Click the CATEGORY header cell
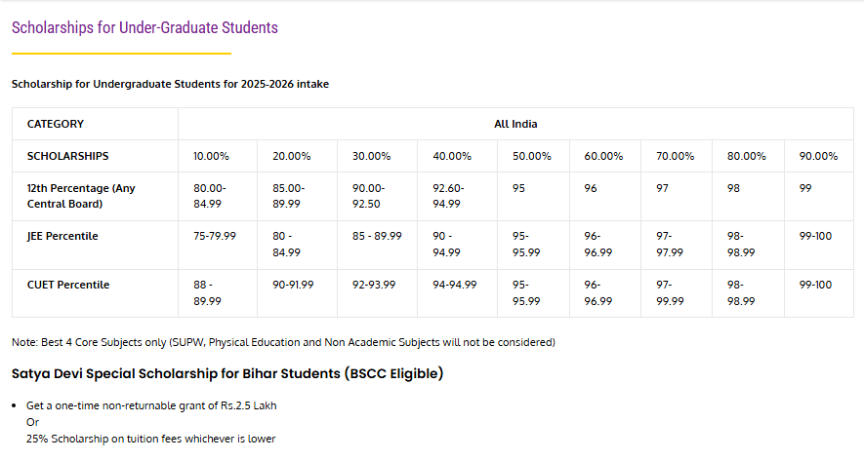This screenshot has width=864, height=461. click(x=55, y=124)
